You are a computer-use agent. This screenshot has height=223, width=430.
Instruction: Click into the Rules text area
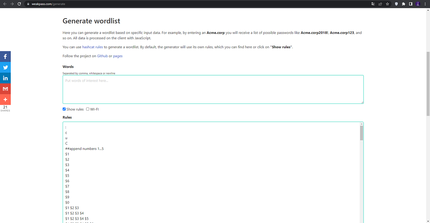211,172
